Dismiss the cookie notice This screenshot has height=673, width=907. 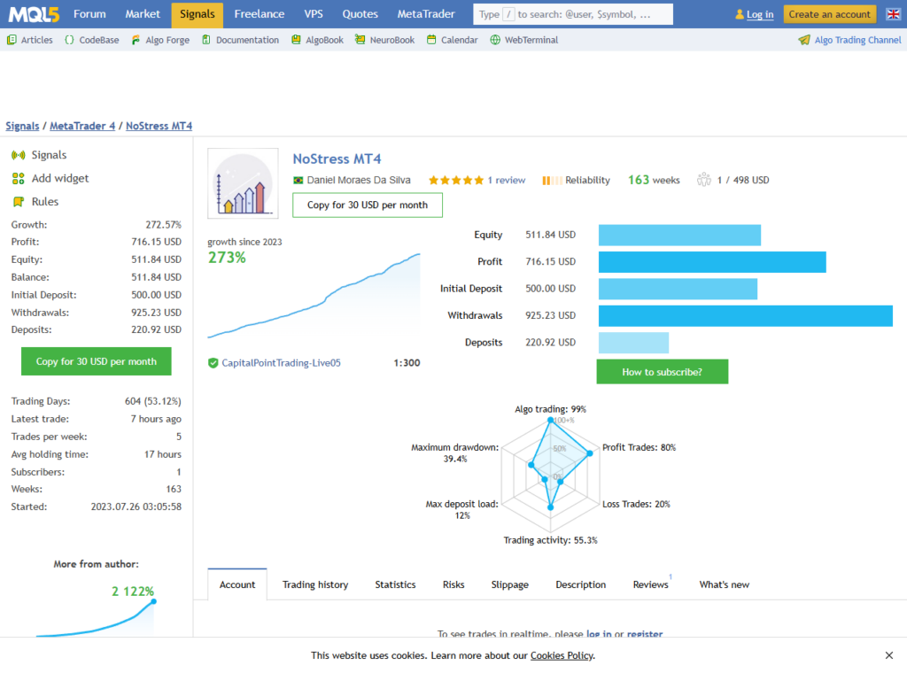click(x=889, y=655)
